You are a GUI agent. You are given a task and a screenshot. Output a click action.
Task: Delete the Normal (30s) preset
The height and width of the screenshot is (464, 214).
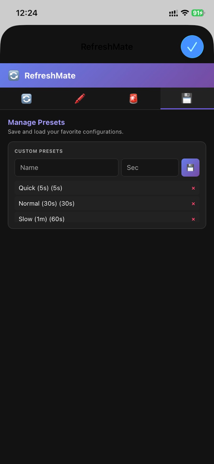pos(193,204)
